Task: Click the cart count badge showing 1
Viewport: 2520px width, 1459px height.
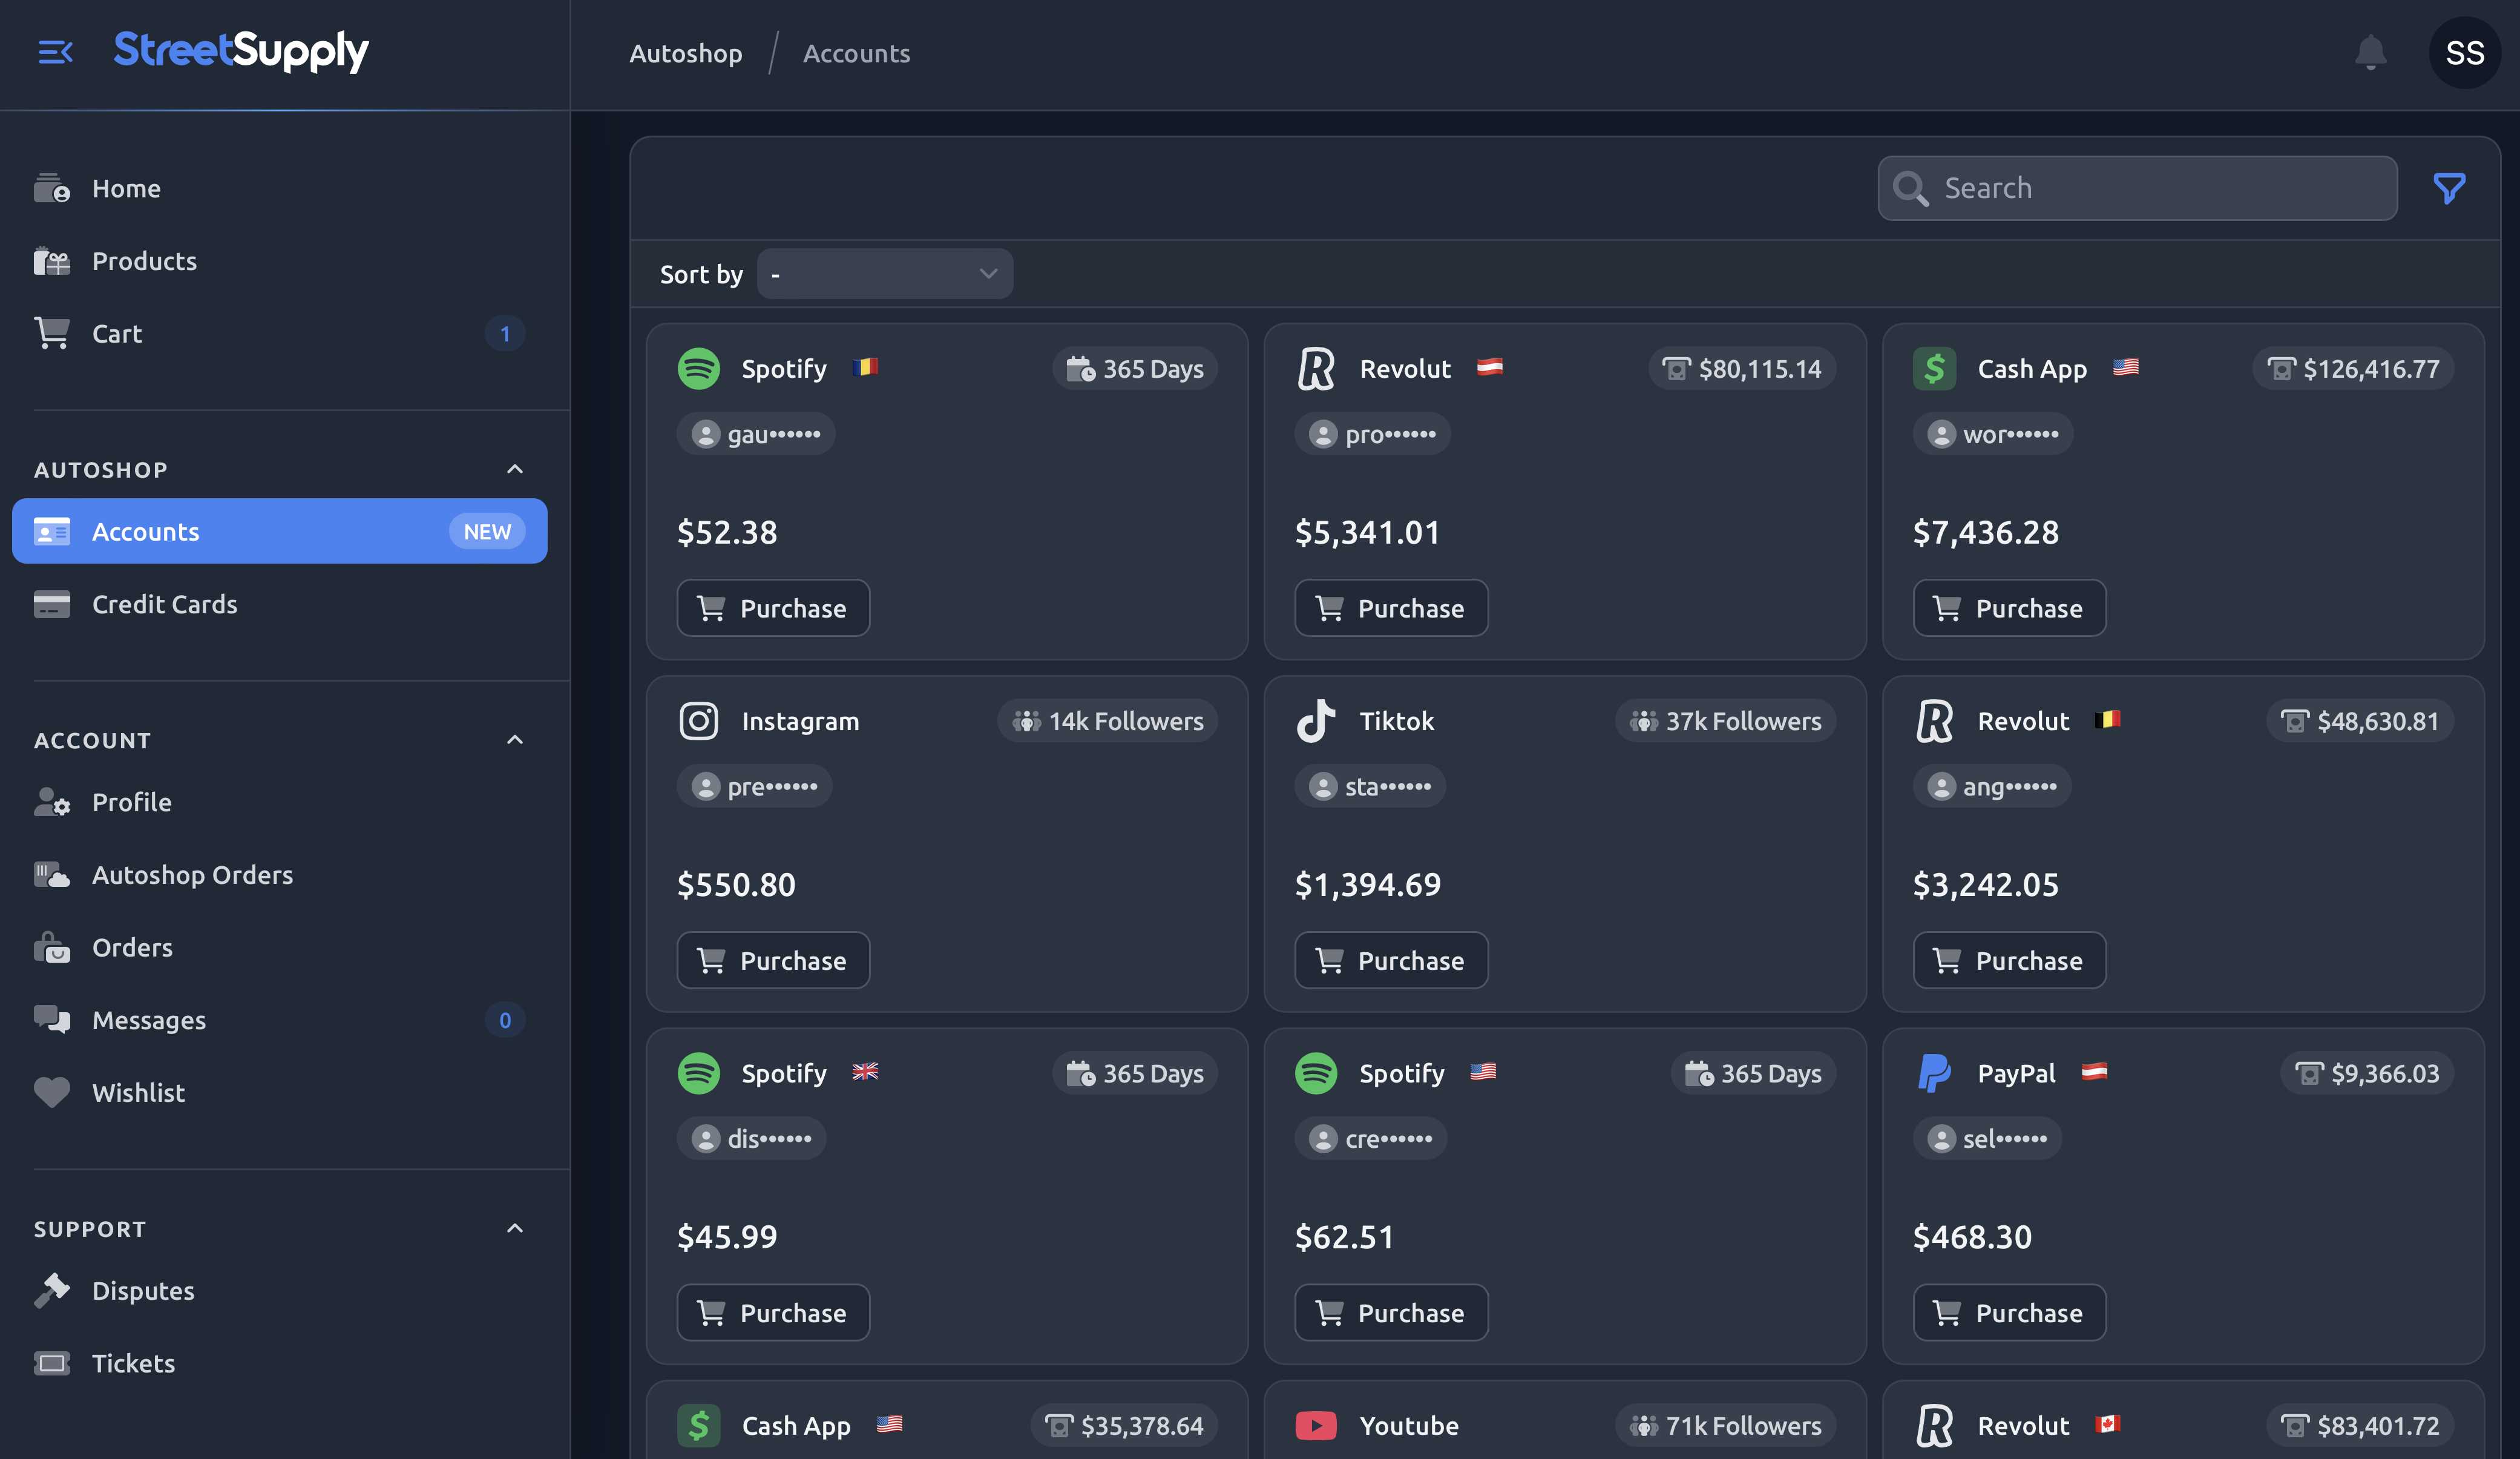Action: 505,333
